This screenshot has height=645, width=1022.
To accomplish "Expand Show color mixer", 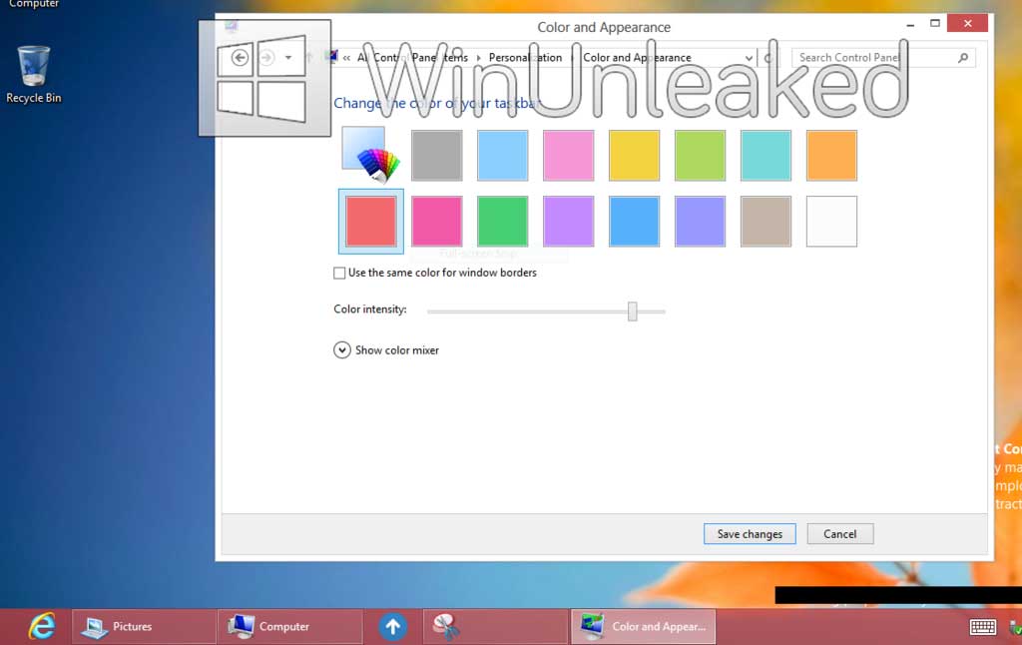I will 342,349.
